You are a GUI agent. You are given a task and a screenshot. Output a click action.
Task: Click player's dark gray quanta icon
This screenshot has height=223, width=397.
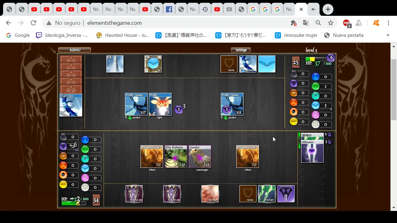(x=63, y=137)
